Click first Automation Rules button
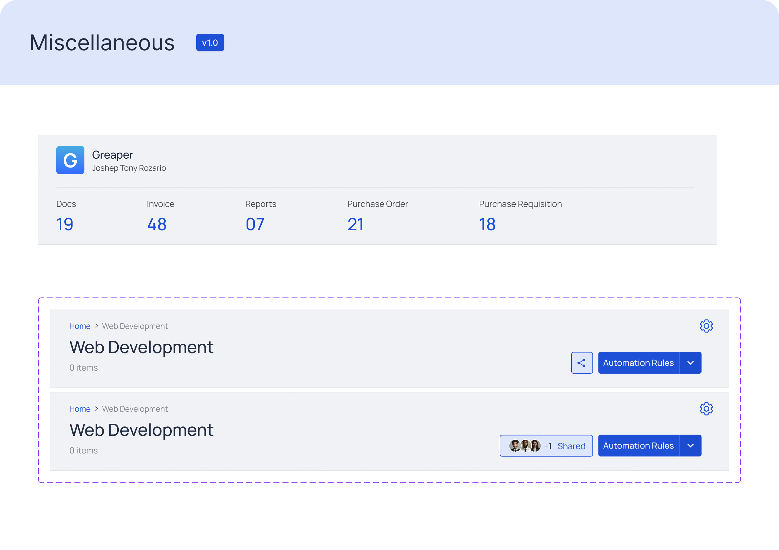Image resolution: width=779 pixels, height=550 pixels. tap(638, 363)
